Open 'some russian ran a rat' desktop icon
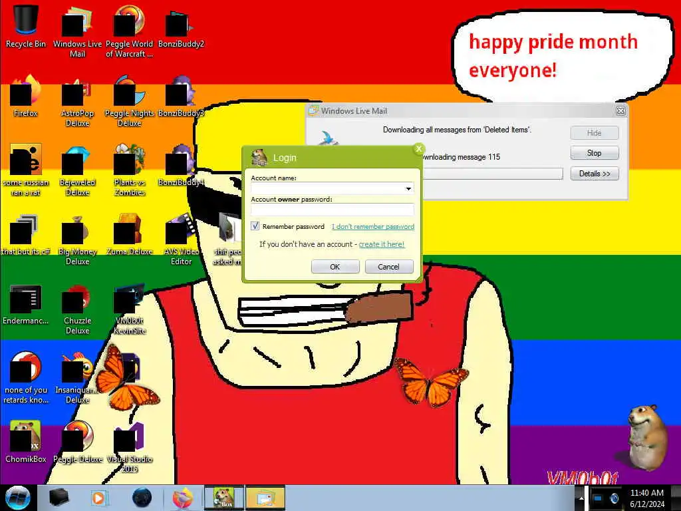The height and width of the screenshot is (511, 681). [26, 170]
